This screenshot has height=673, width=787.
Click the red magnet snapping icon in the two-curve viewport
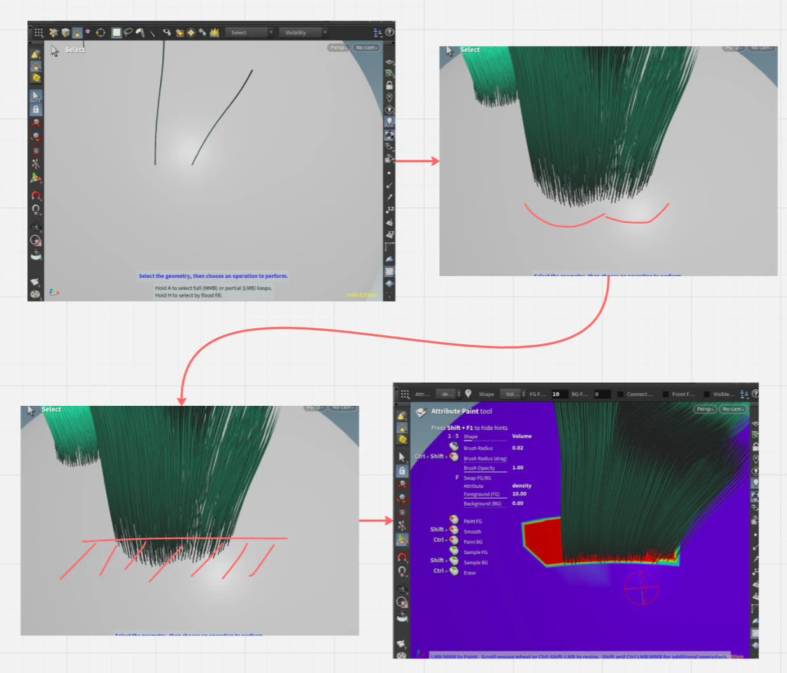click(x=36, y=195)
